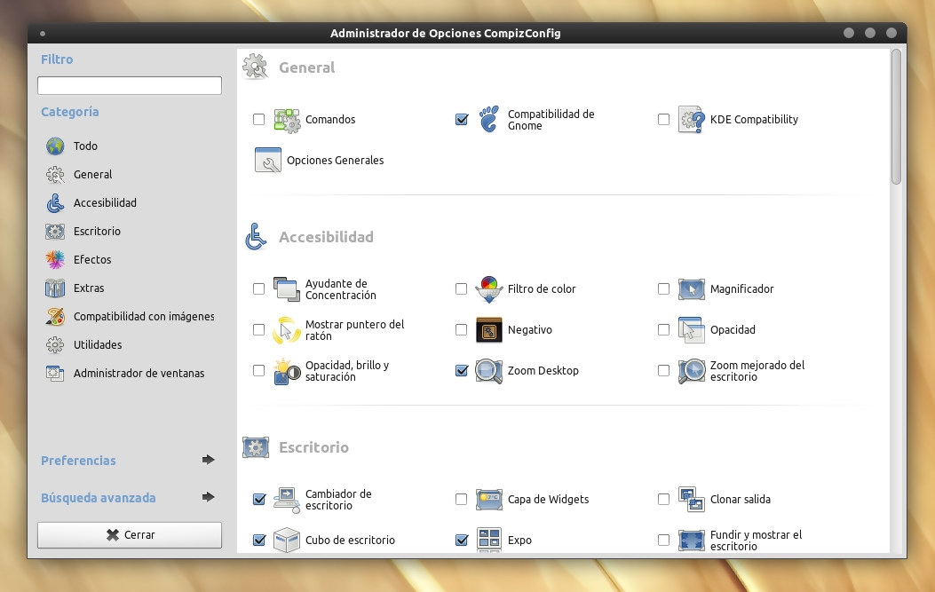Open the Comandos plugin icon
935x592 pixels.
click(x=287, y=120)
